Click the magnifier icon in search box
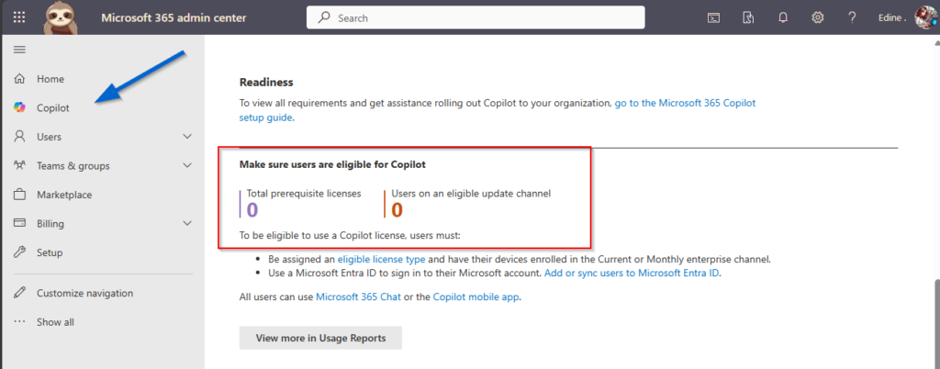This screenshot has height=369, width=940. point(324,18)
